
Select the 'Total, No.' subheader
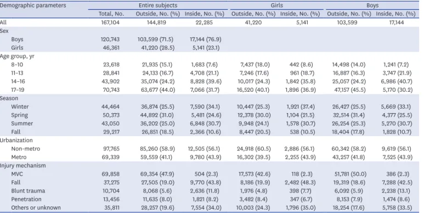pos(111,14)
